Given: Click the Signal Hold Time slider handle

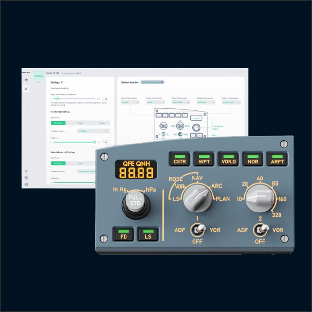Looking at the screenshot, I should pos(57,99).
